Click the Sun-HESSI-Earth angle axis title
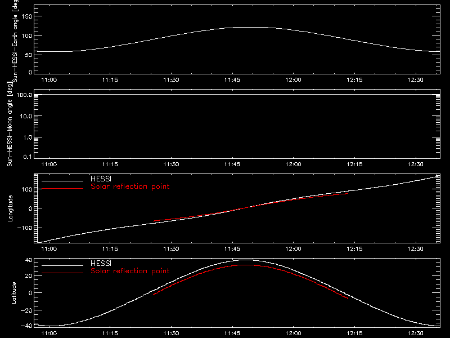The height and width of the screenshot is (338, 450). point(15,41)
